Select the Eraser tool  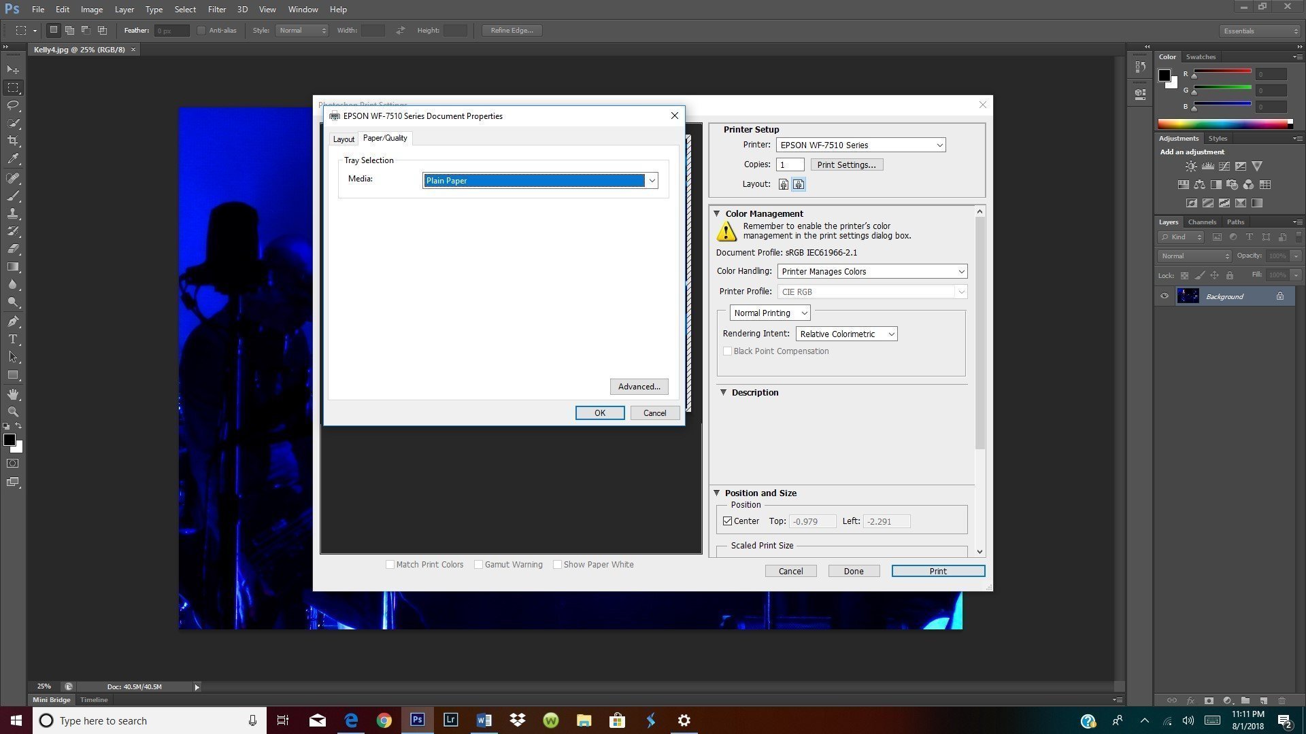13,249
